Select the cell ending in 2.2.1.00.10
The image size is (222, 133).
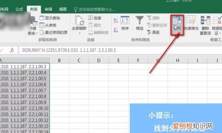(25, 108)
